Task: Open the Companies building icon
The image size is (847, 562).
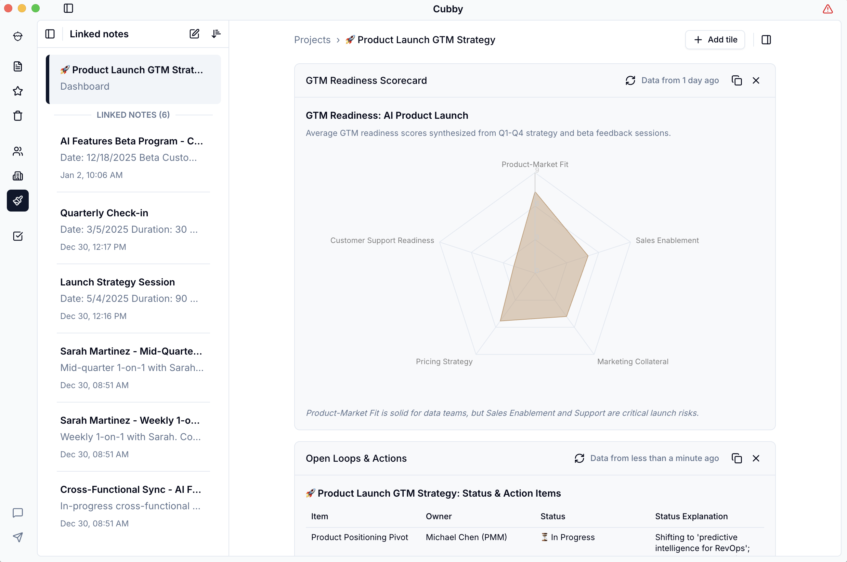Action: (17, 176)
